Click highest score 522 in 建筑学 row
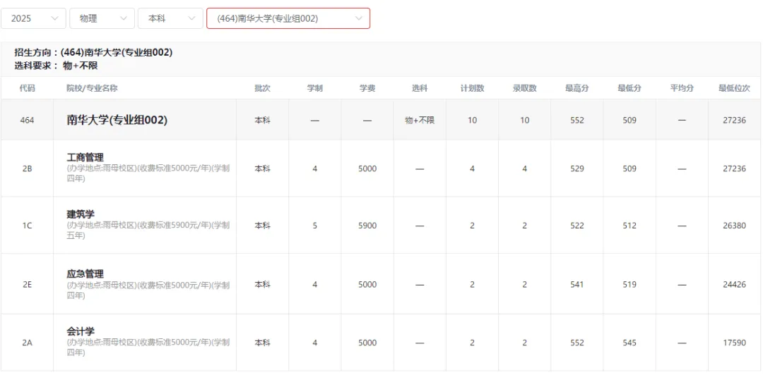The height and width of the screenshot is (375, 763). [577, 226]
